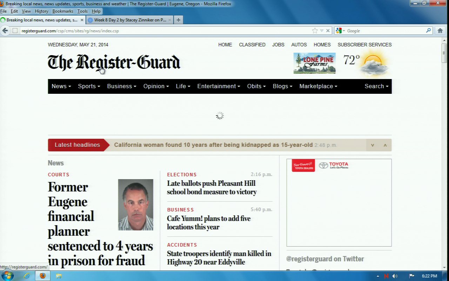Click the CLASSIFIED top link

[252, 45]
